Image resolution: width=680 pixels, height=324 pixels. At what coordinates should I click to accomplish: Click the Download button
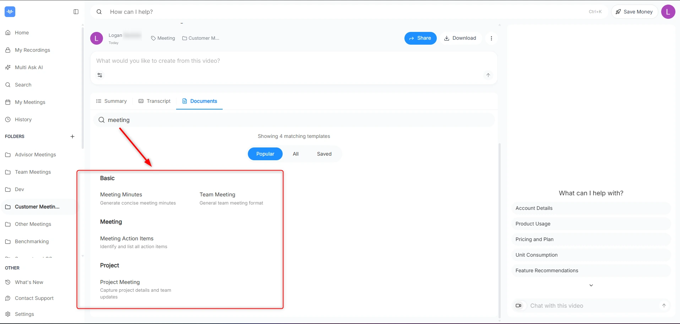tap(461, 38)
